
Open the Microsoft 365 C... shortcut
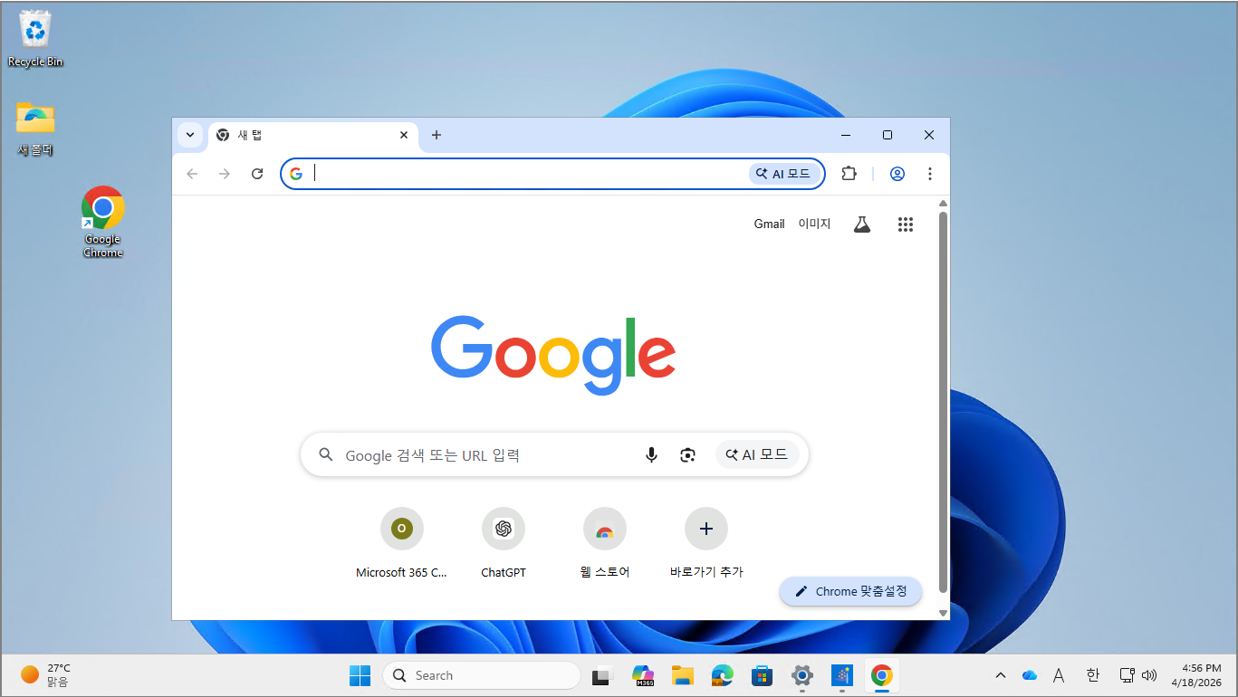402,543
